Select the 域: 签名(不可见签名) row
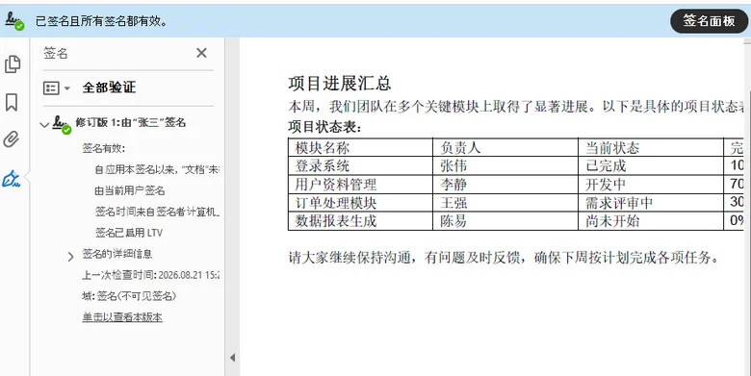751x376 pixels. (x=129, y=296)
